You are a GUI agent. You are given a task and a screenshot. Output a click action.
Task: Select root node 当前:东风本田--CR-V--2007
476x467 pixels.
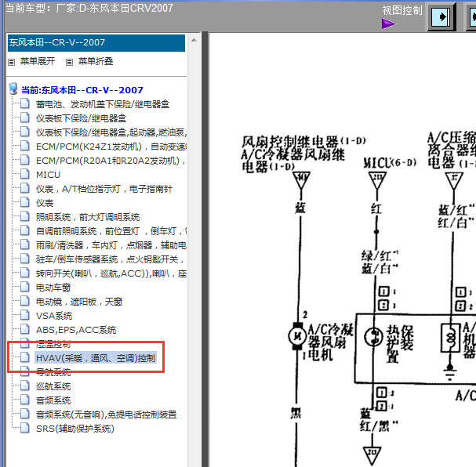click(82, 90)
